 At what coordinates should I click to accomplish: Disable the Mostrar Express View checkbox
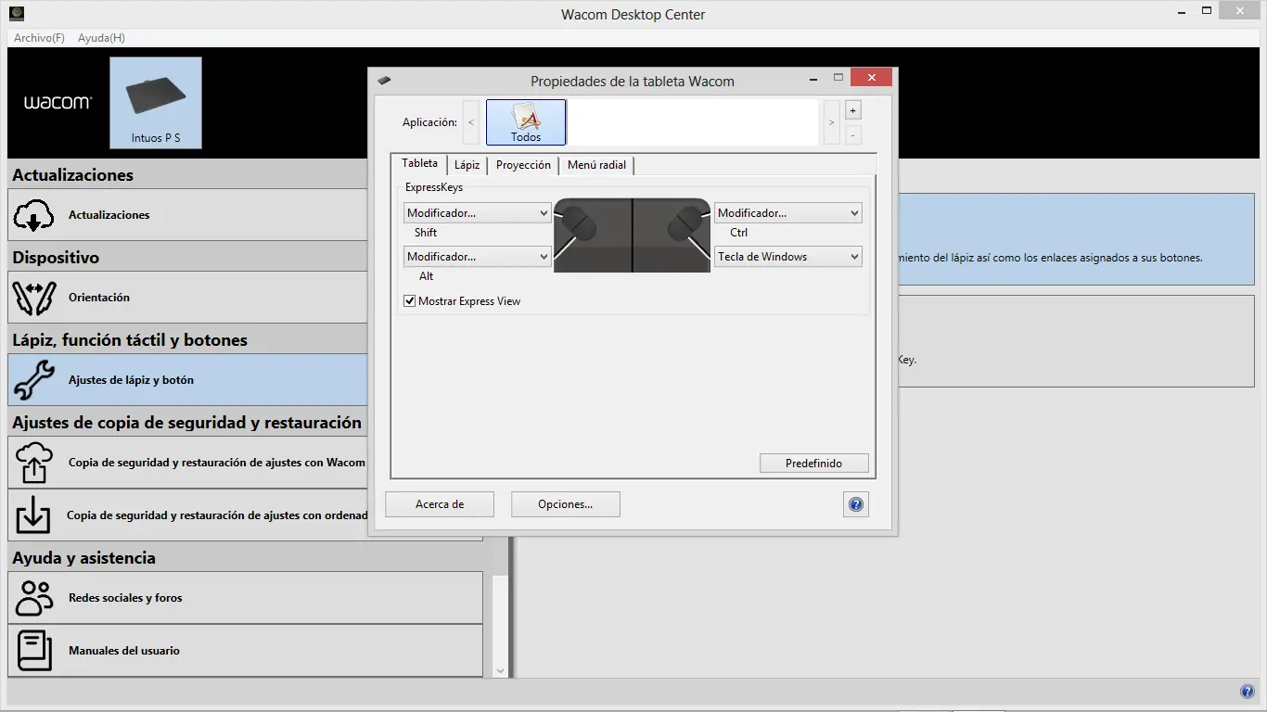coord(409,300)
